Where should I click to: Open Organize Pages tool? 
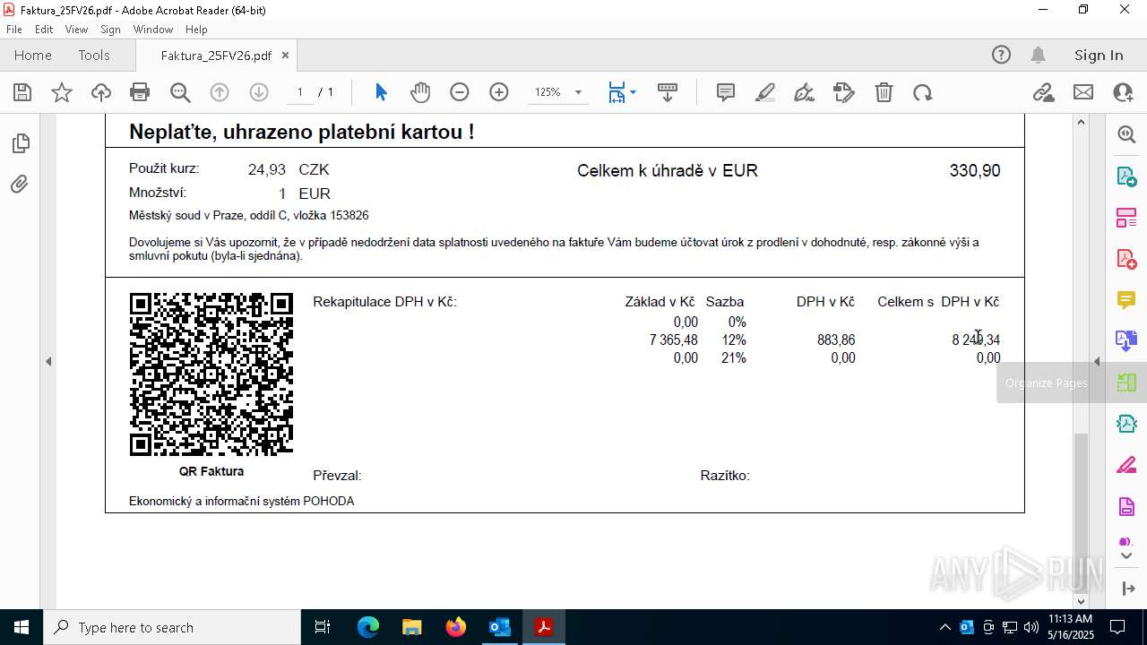coord(1126,383)
